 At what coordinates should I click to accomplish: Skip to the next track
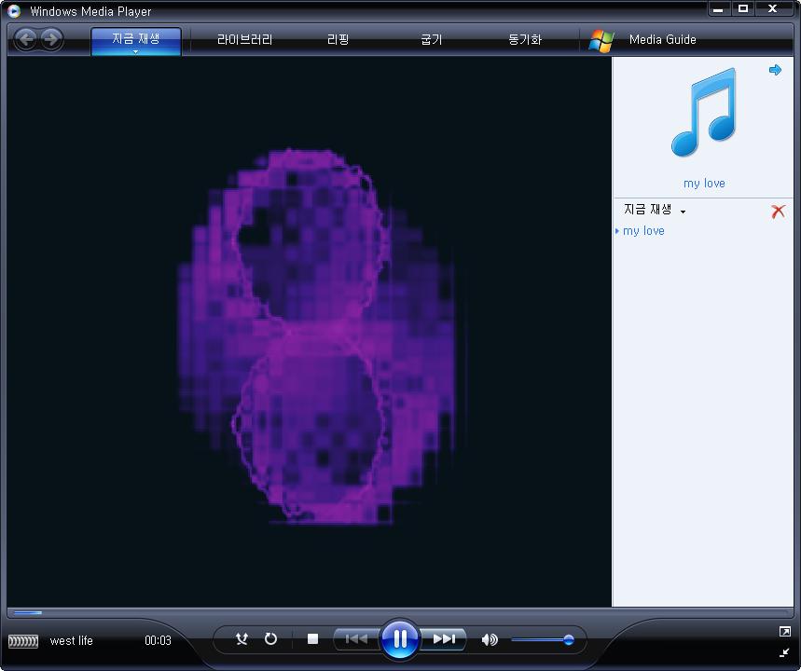(x=444, y=638)
